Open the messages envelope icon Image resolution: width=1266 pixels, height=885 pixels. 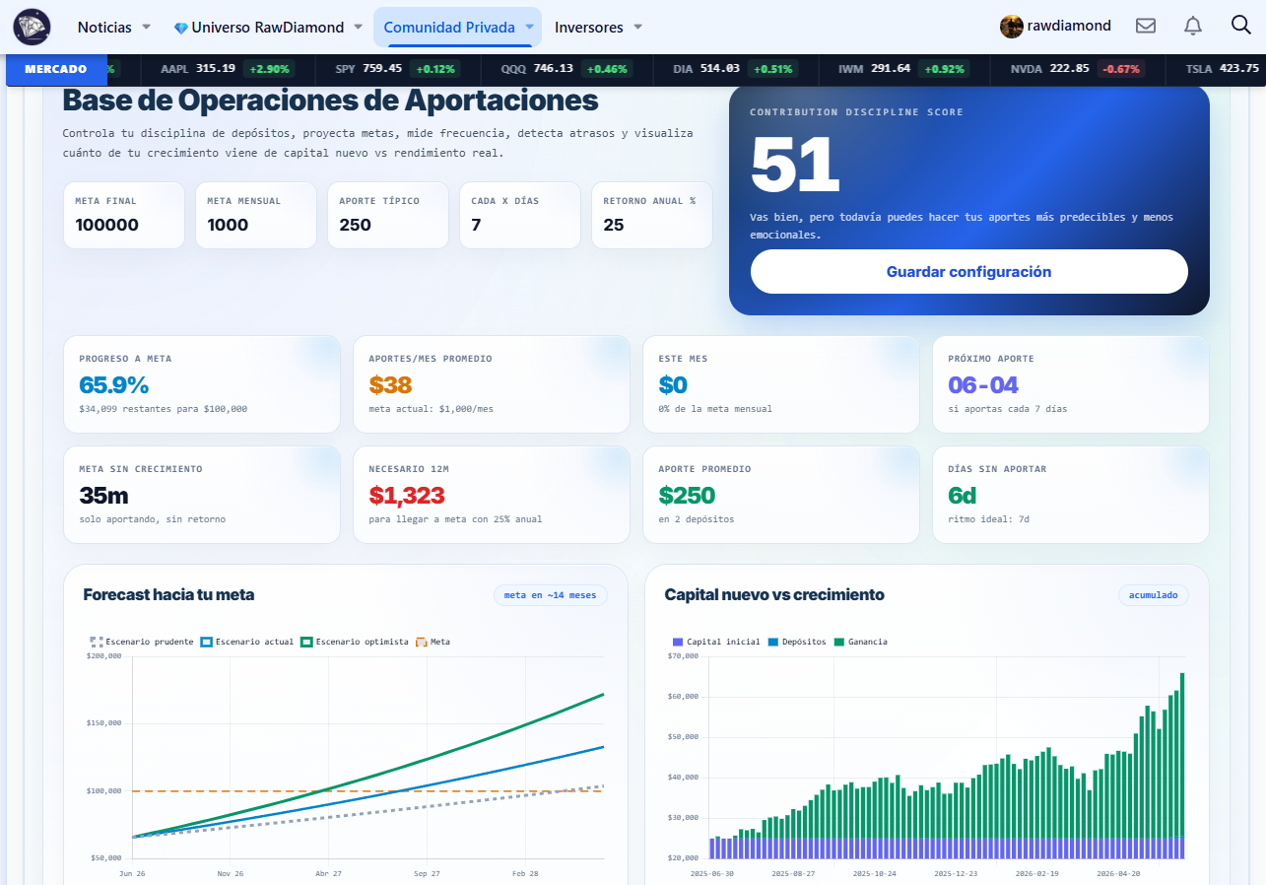1146,27
